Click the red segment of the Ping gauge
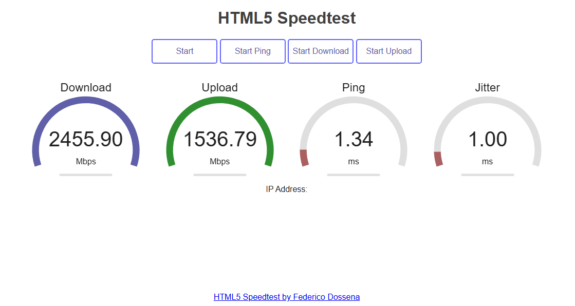 pos(304,158)
